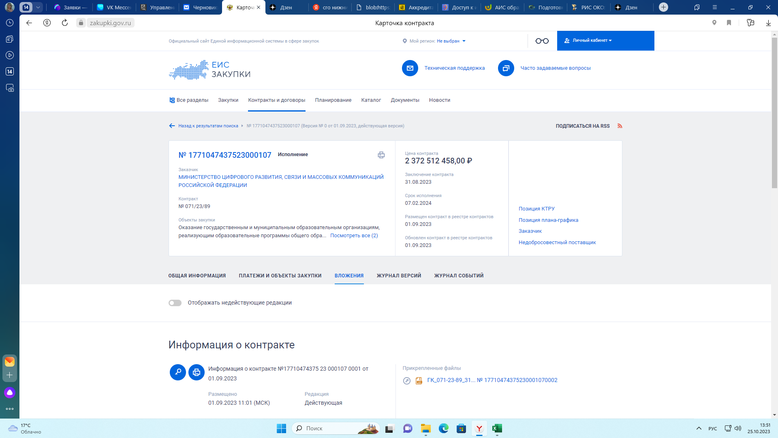The height and width of the screenshot is (438, 778).
Task: Expand tab group dropdown arrow in title bar
Action: pos(38,7)
